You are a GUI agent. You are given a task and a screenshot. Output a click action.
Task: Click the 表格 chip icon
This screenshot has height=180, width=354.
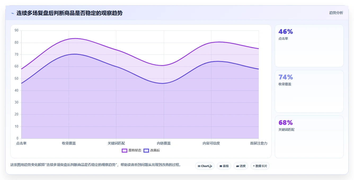pos(221,166)
